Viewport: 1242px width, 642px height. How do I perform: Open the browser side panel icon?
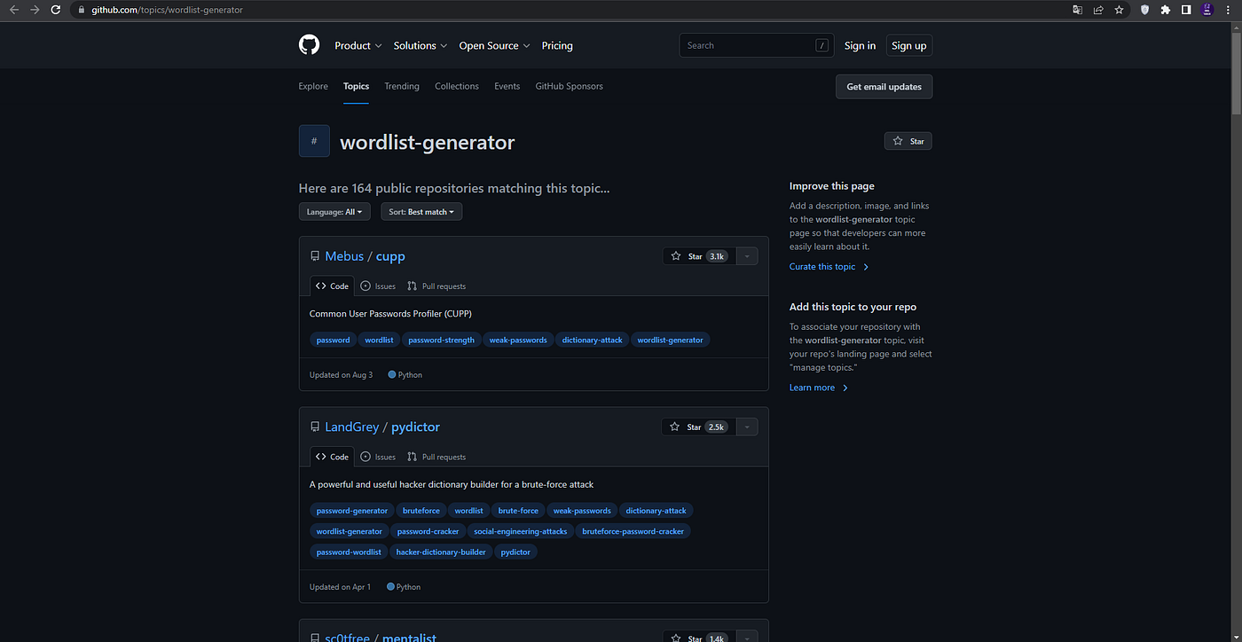pyautogui.click(x=1186, y=10)
